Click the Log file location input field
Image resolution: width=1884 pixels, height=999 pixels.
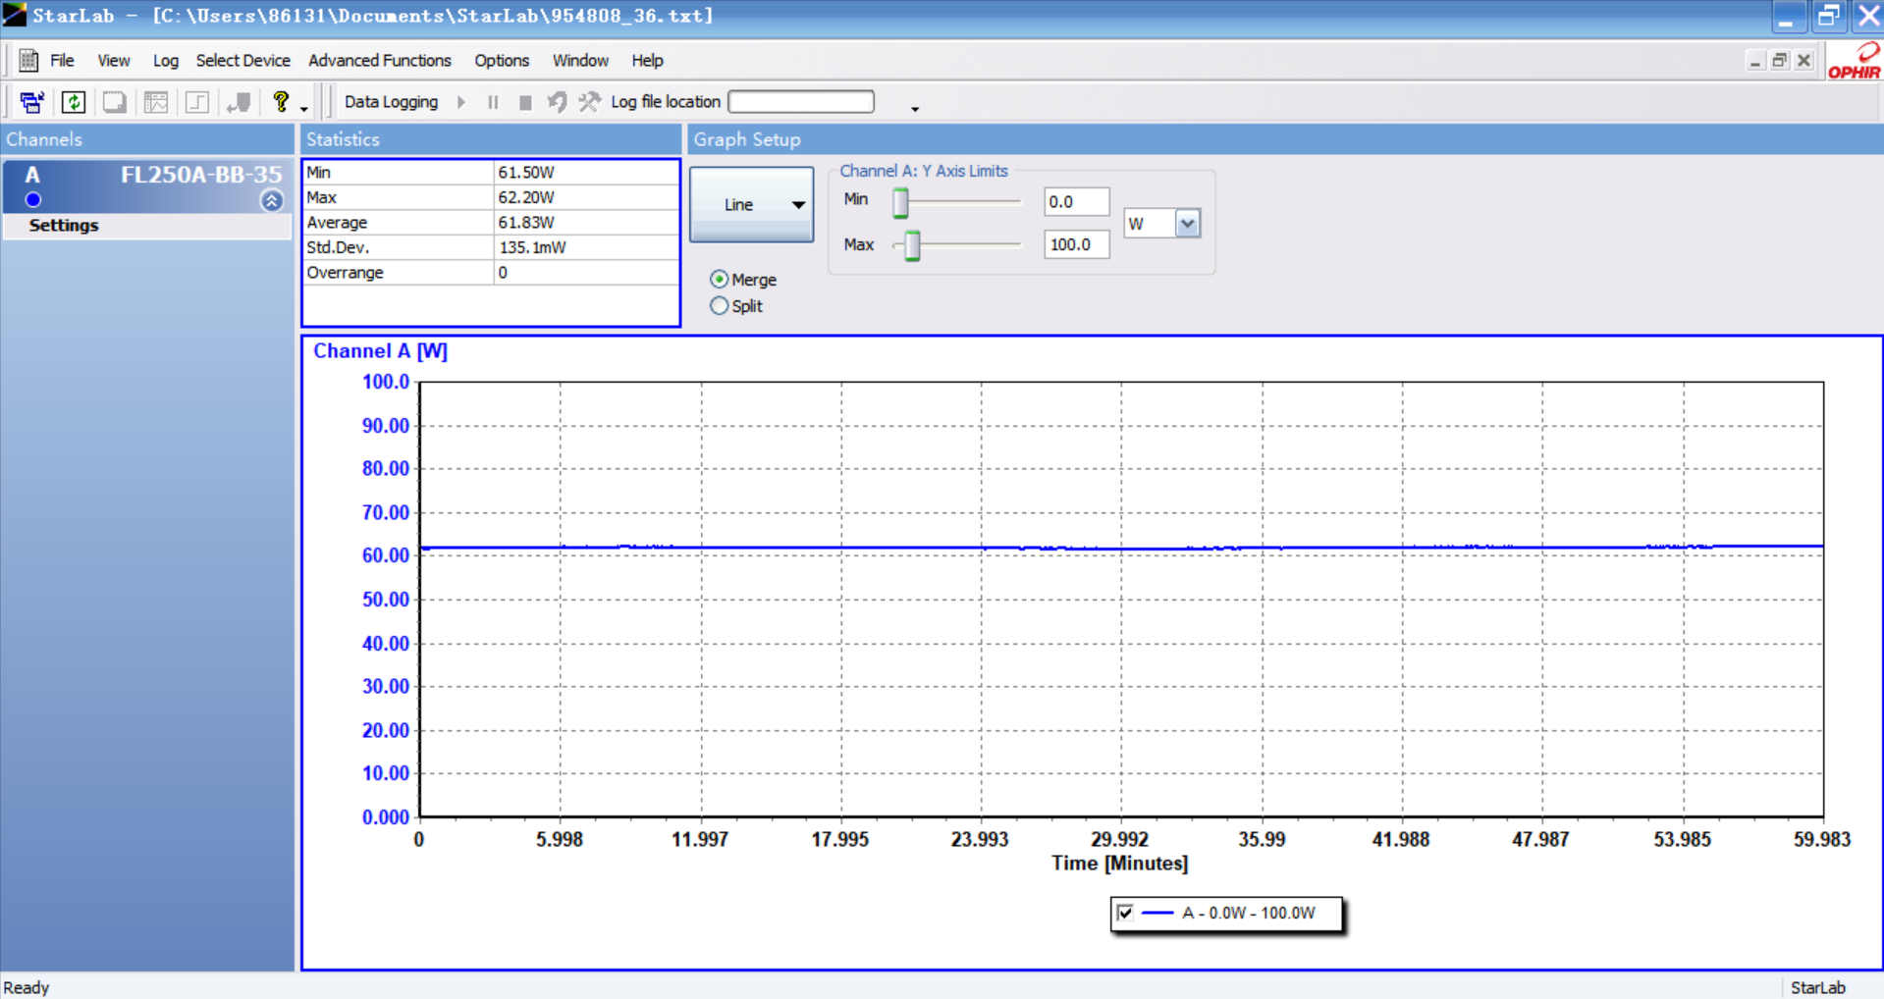click(801, 102)
